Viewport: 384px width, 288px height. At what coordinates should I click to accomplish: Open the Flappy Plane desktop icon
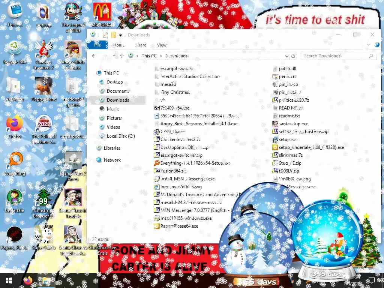click(x=43, y=89)
